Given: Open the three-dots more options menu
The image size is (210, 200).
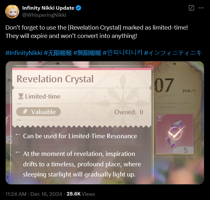Looking at the screenshot, I should 201,8.
